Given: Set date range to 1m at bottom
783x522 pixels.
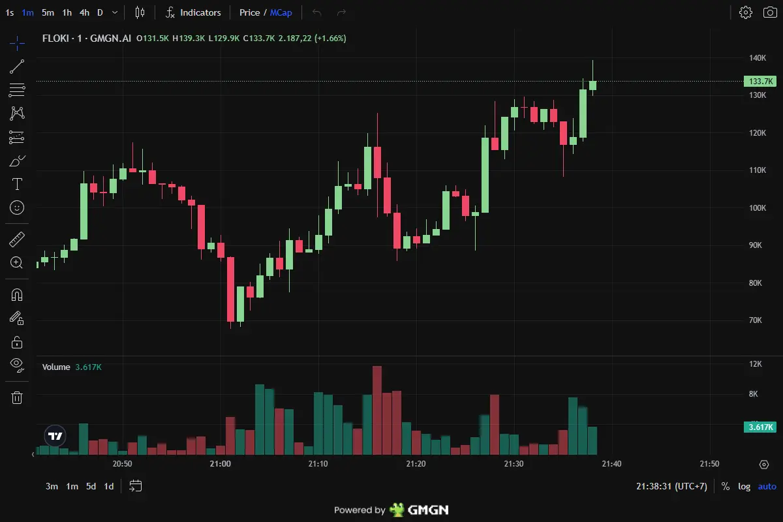Looking at the screenshot, I should pos(72,486).
